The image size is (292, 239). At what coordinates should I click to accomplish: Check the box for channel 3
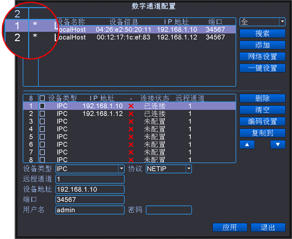coord(42,122)
